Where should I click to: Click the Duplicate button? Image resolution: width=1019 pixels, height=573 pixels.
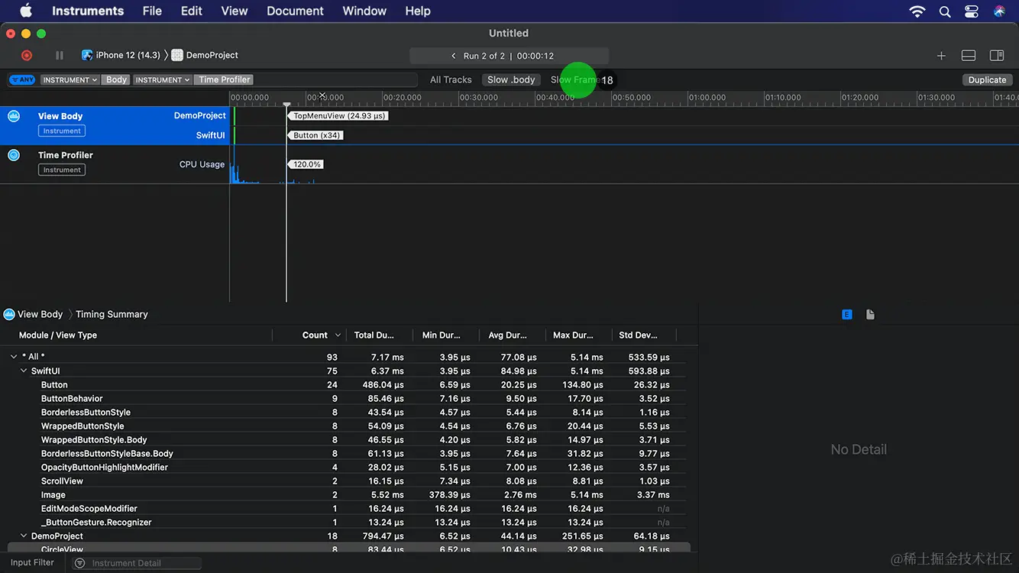pyautogui.click(x=987, y=79)
